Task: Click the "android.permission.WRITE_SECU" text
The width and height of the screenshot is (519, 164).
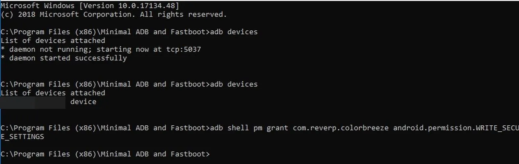Action: [456, 128]
